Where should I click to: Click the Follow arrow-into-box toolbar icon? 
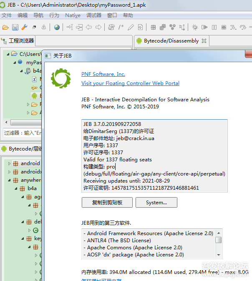point(79,27)
